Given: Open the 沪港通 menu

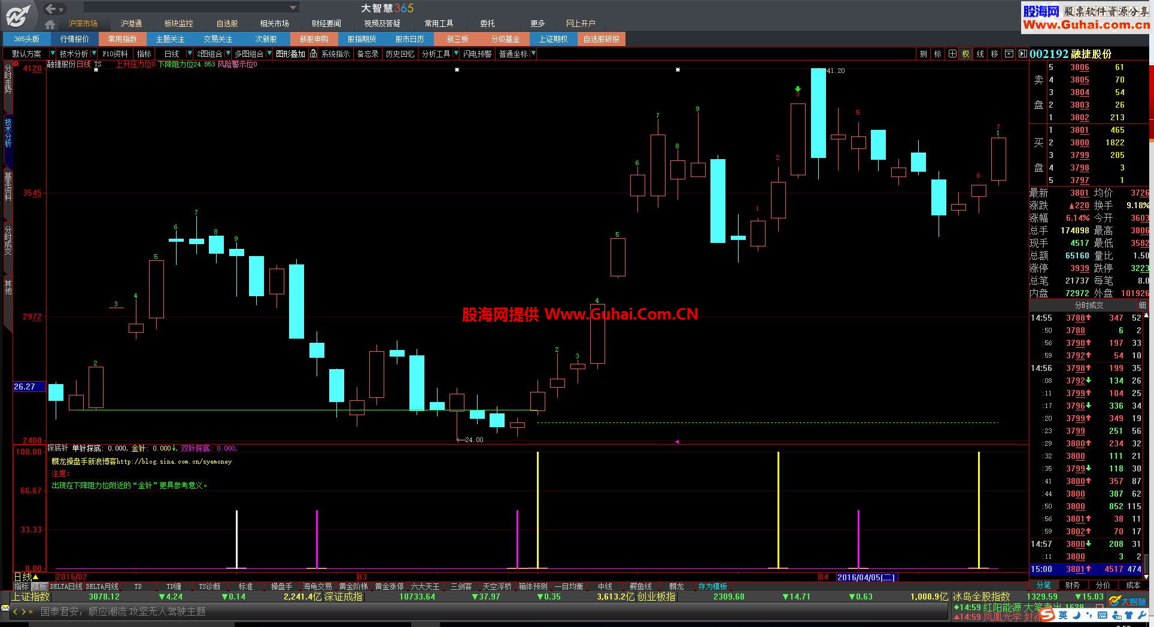Looking at the screenshot, I should coord(131,24).
